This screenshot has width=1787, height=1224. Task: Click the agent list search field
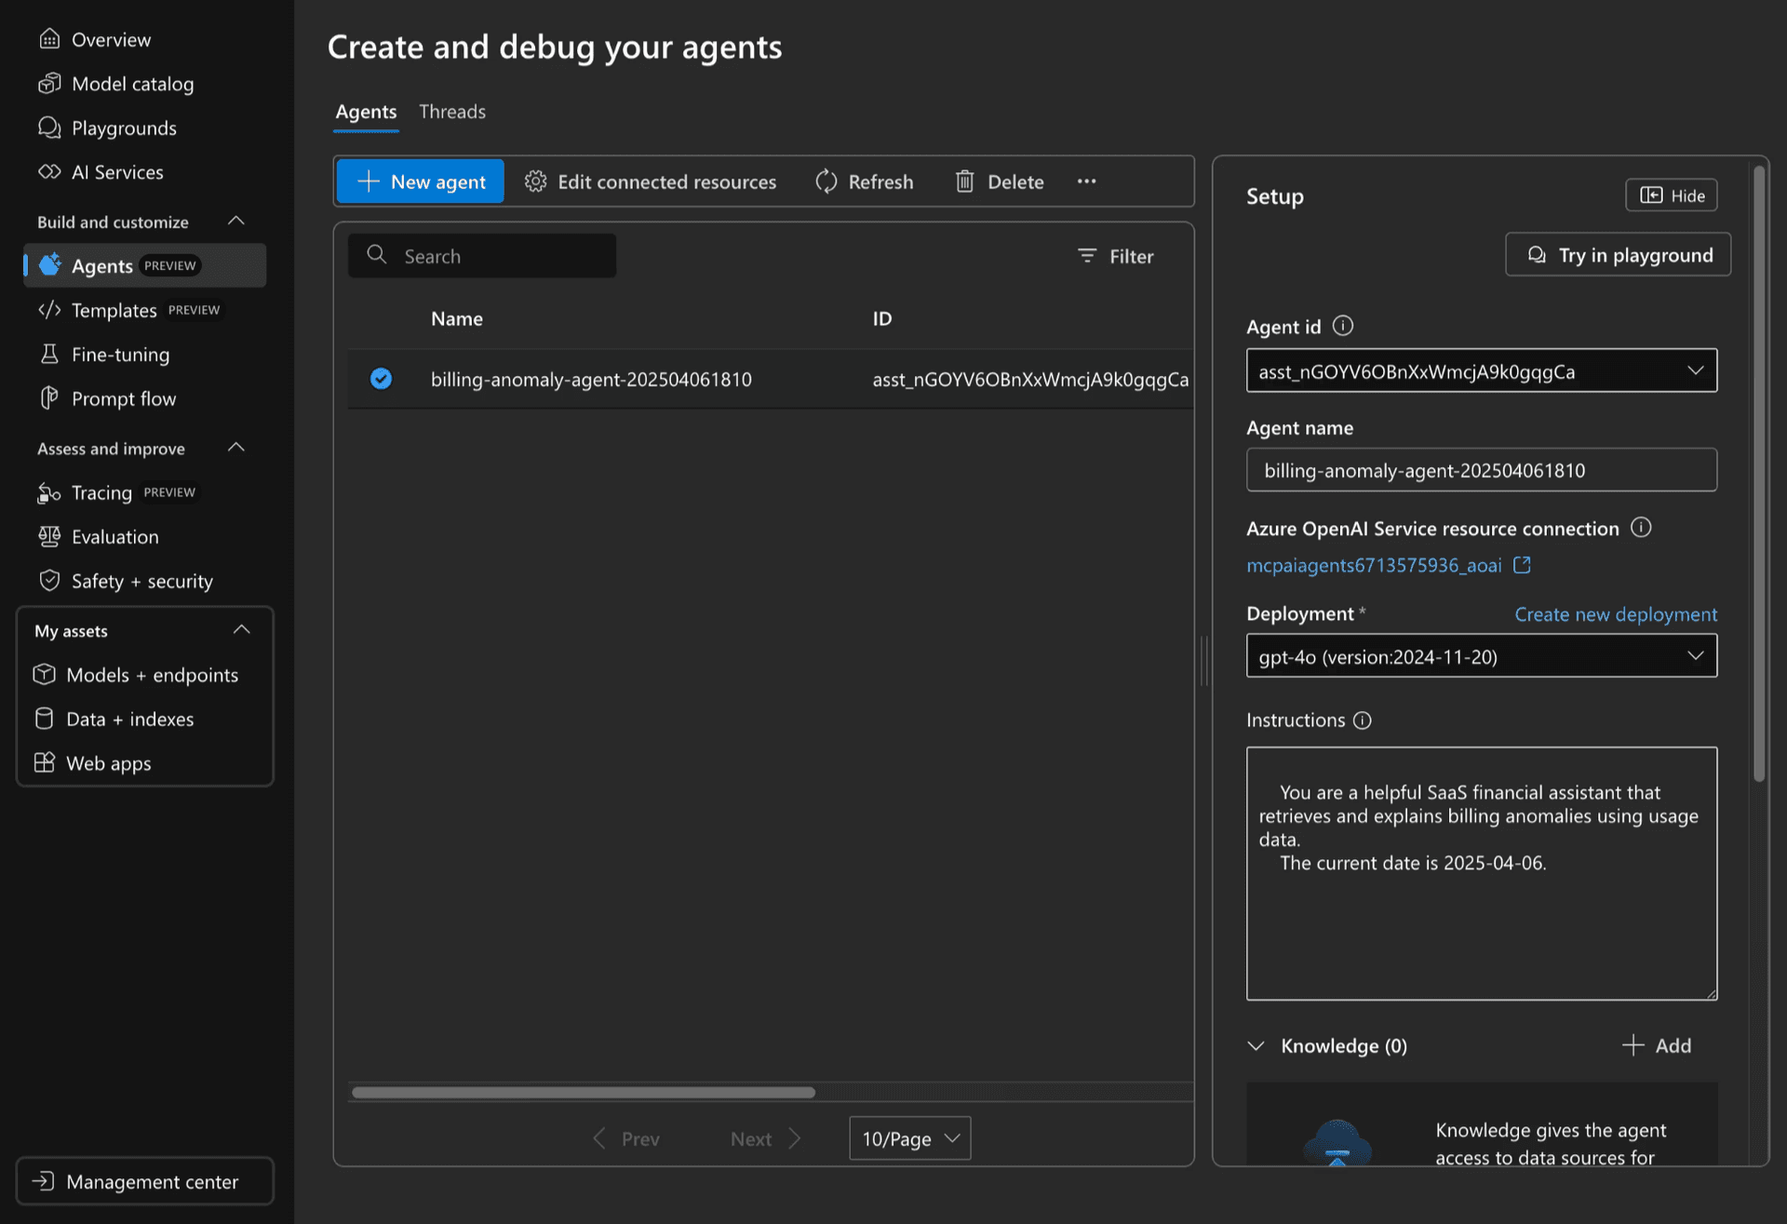482,255
